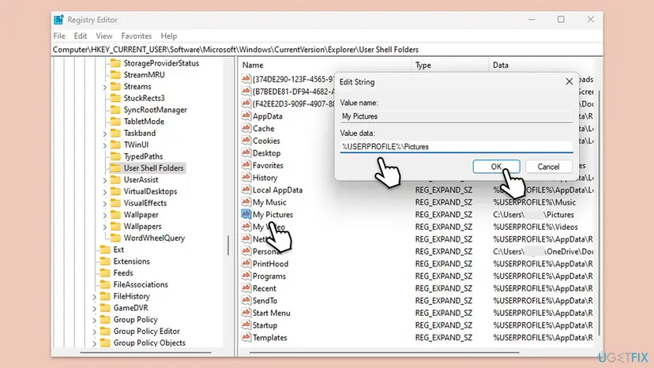
Task: Select the Ext folder icon
Action: 105,250
